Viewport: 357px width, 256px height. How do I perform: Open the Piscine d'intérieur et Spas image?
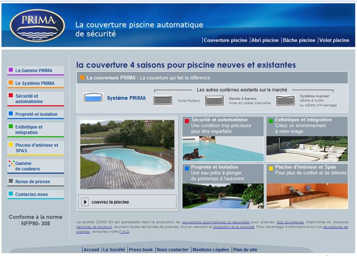(307, 196)
